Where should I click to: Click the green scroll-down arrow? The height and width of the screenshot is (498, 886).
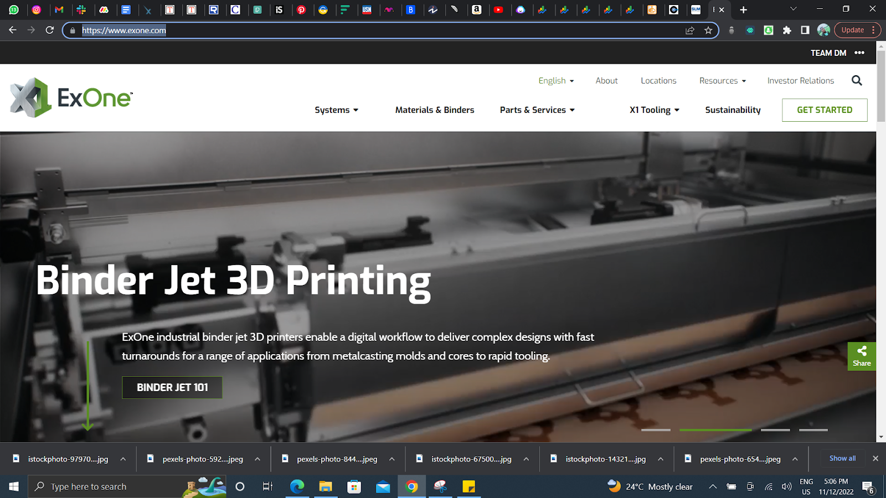tap(87, 386)
